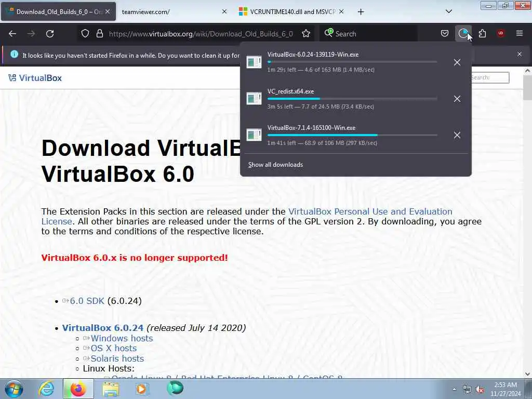Select Firefox in the taskbar

click(x=78, y=389)
